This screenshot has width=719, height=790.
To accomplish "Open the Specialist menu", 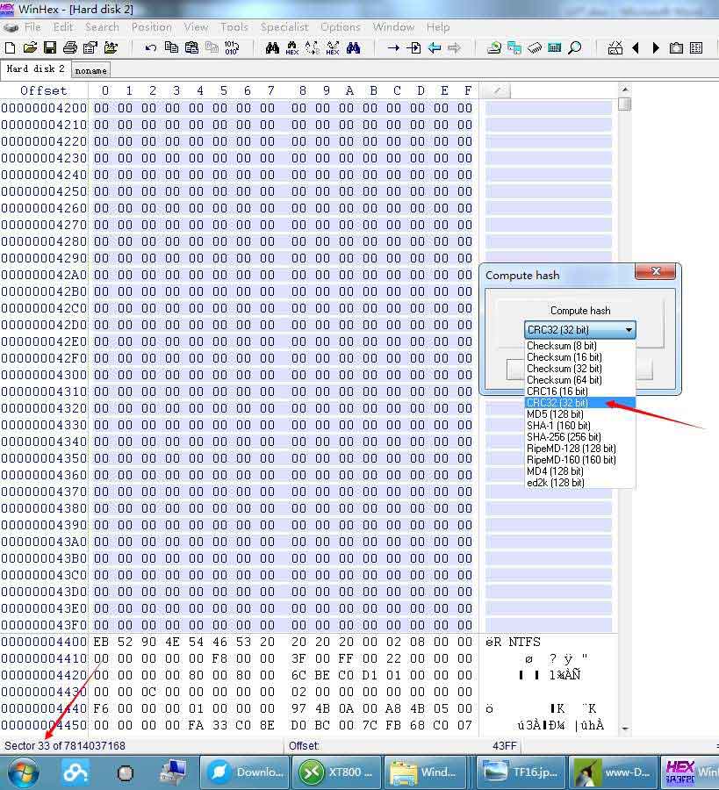I will point(284,27).
